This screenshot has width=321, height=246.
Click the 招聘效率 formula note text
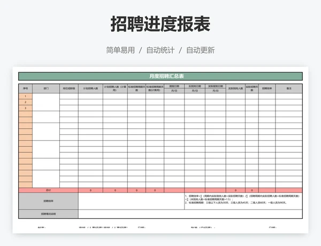point(242,199)
